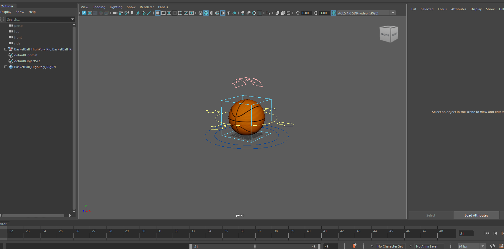Click the Select button in Attribute Editor

(431, 215)
